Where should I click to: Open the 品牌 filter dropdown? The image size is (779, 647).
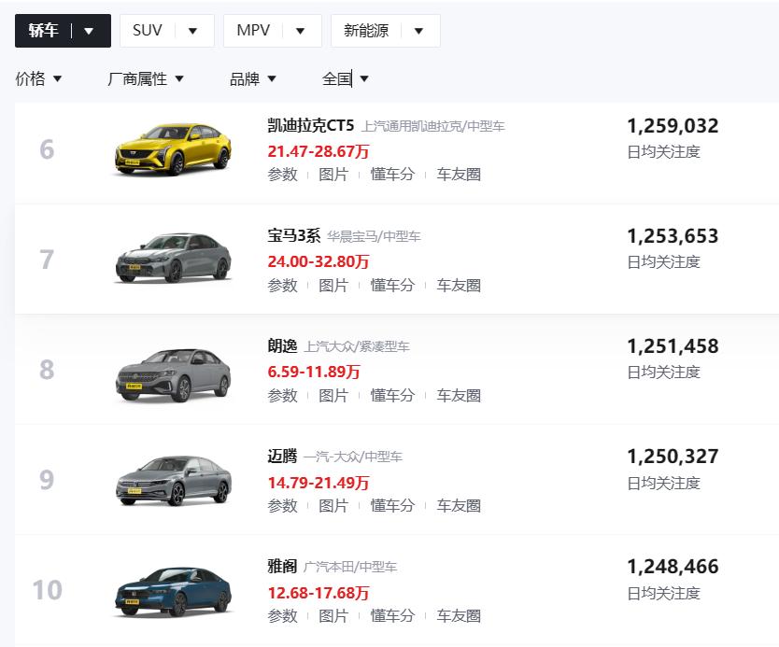[x=252, y=78]
